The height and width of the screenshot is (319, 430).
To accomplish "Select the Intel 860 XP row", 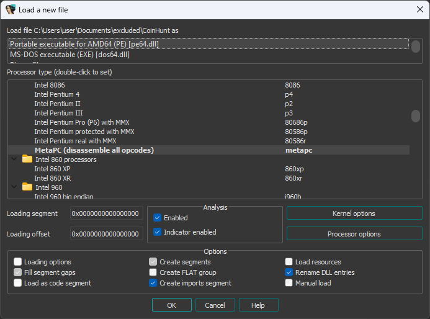I will (x=208, y=169).
